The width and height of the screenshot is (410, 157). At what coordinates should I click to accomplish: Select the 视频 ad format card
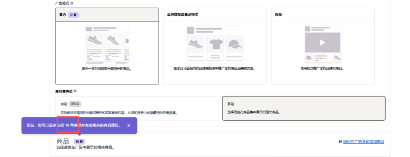[x=323, y=46]
